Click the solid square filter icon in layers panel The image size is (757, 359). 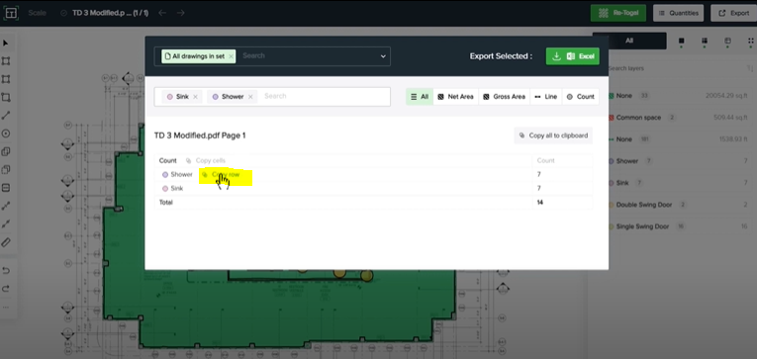pos(681,41)
